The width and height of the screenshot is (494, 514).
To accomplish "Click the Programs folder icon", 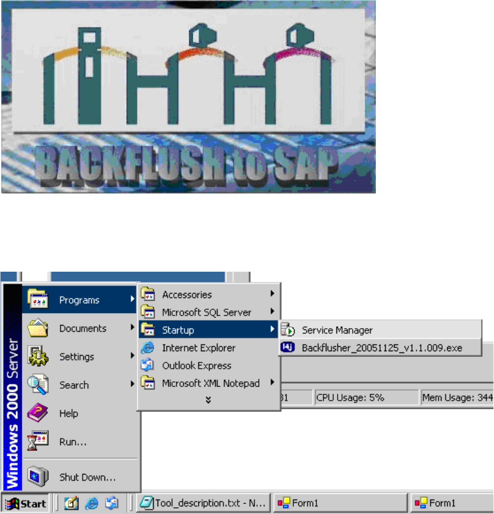I will pyautogui.click(x=38, y=299).
